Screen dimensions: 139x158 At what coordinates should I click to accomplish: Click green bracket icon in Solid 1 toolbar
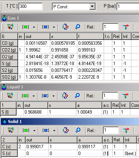26,131
